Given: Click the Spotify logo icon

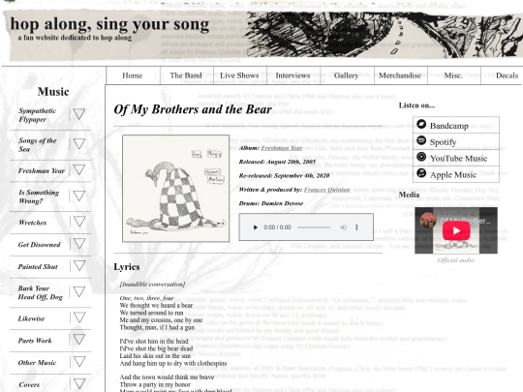Looking at the screenshot, I should 421,140.
